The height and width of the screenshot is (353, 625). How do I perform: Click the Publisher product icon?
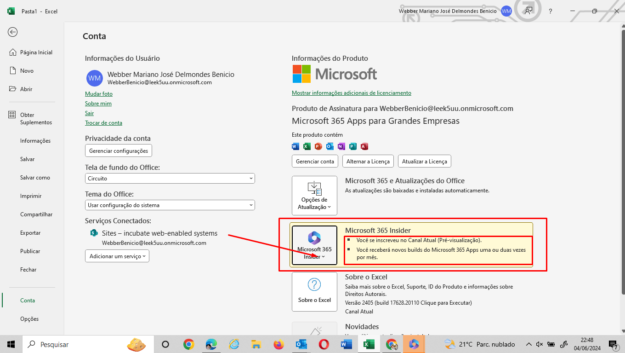click(353, 146)
